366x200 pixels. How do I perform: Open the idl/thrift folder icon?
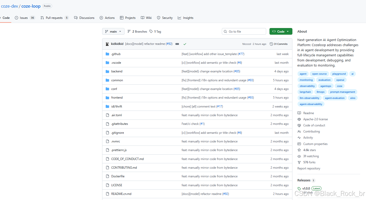(x=107, y=106)
